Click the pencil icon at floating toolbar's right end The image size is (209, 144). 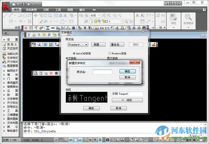(x=154, y=45)
